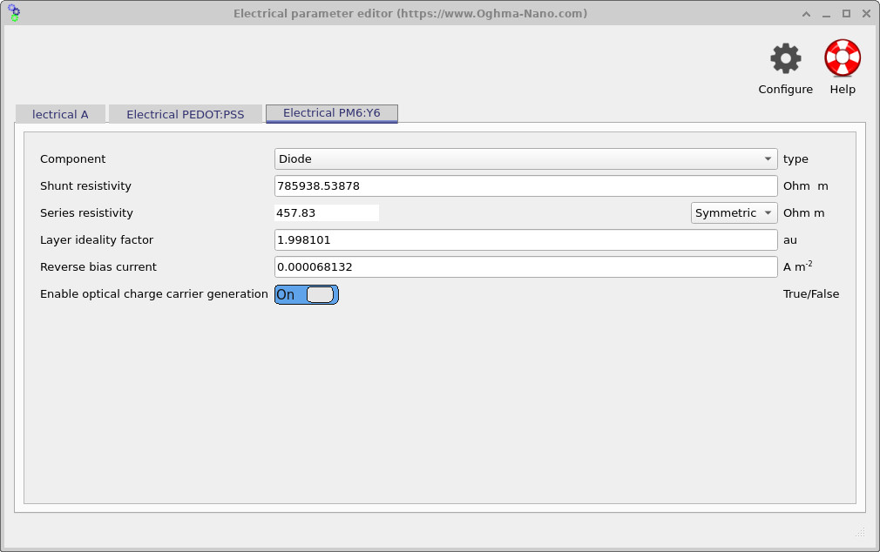The image size is (880, 552).
Task: Open the Component type dropdown
Action: (x=525, y=158)
